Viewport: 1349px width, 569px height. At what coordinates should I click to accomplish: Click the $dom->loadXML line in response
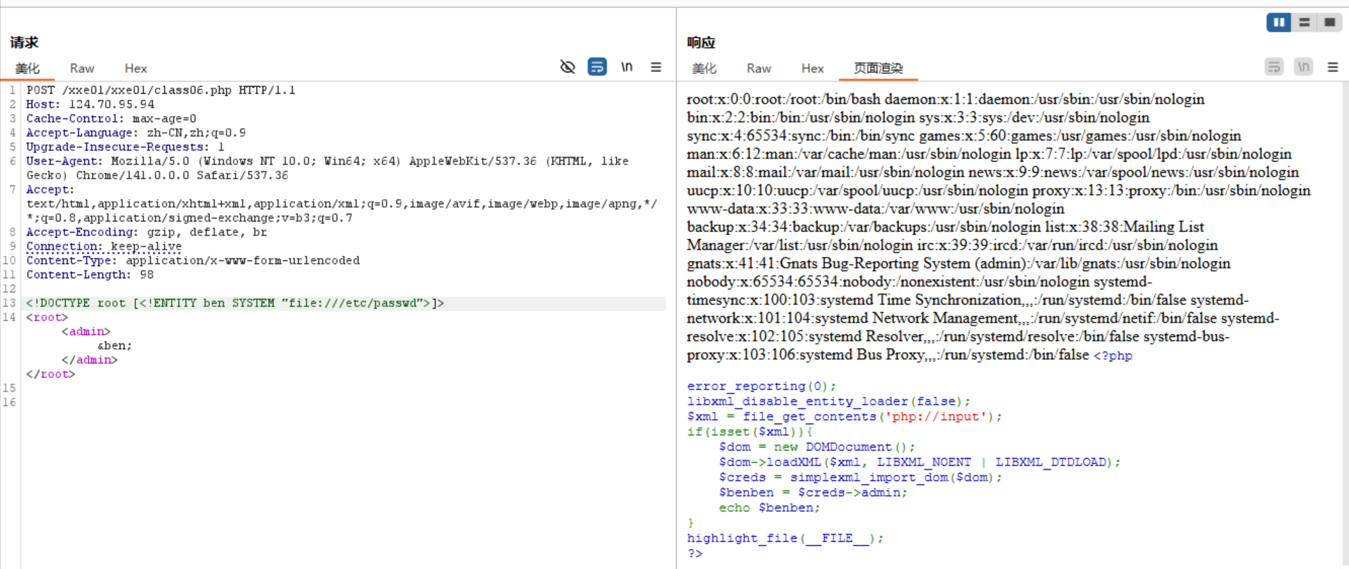(919, 462)
